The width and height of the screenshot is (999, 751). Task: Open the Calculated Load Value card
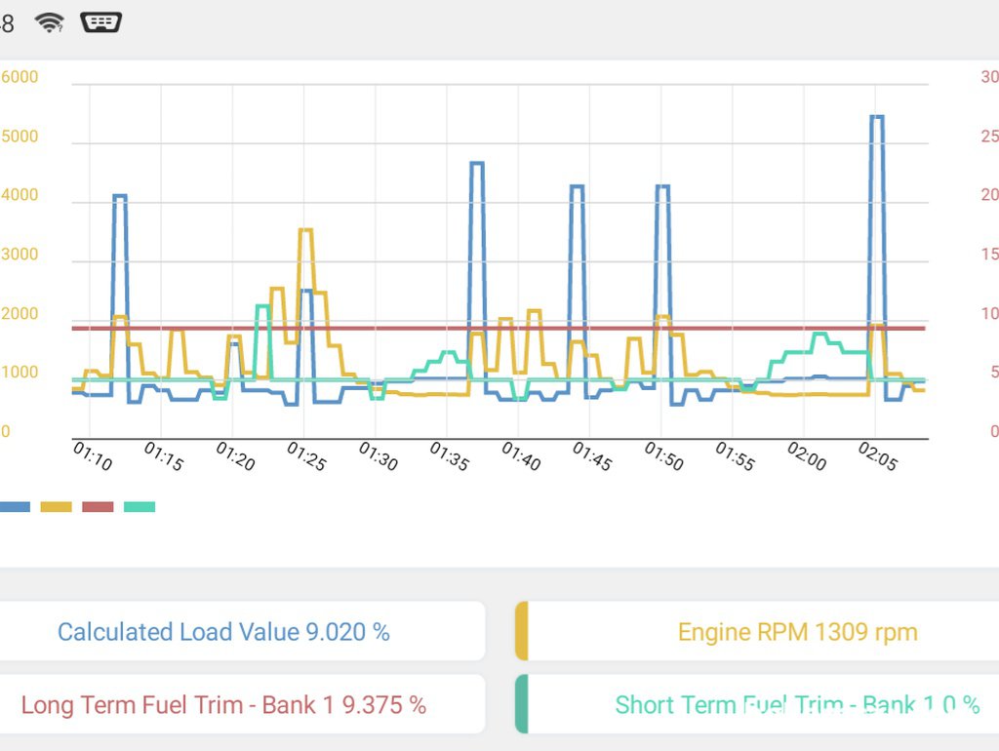[x=234, y=631]
